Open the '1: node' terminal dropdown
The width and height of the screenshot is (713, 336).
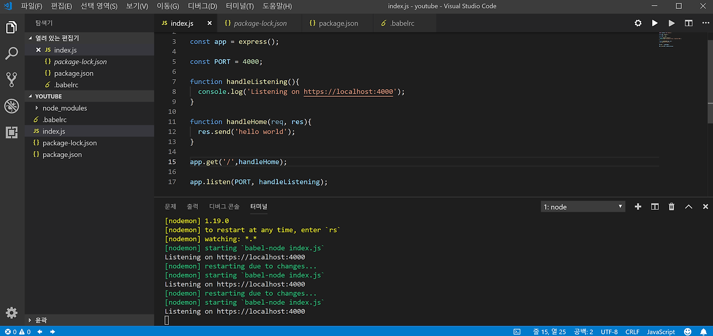point(583,207)
